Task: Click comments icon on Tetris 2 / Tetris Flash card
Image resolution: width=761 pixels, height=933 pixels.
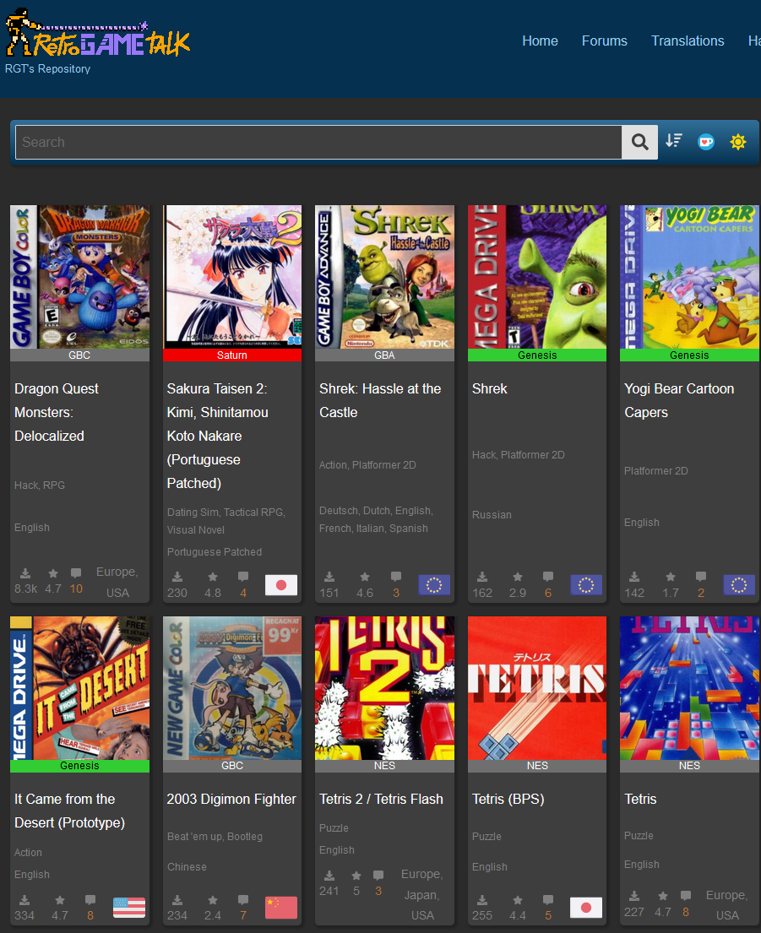Action: pos(378,876)
